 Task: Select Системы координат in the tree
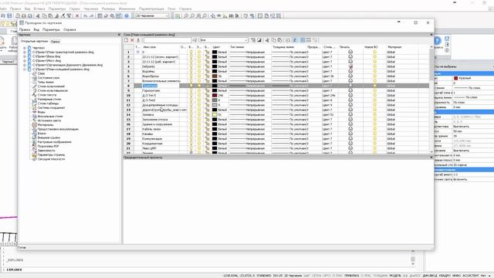52,108
